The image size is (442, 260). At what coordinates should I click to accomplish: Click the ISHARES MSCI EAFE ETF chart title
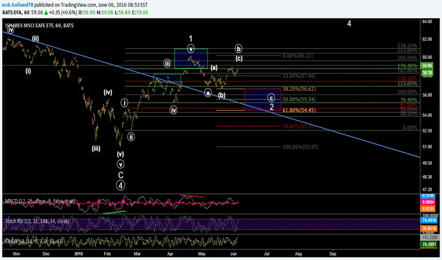[39, 26]
